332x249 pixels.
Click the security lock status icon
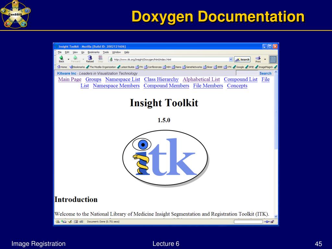[x=272, y=222]
